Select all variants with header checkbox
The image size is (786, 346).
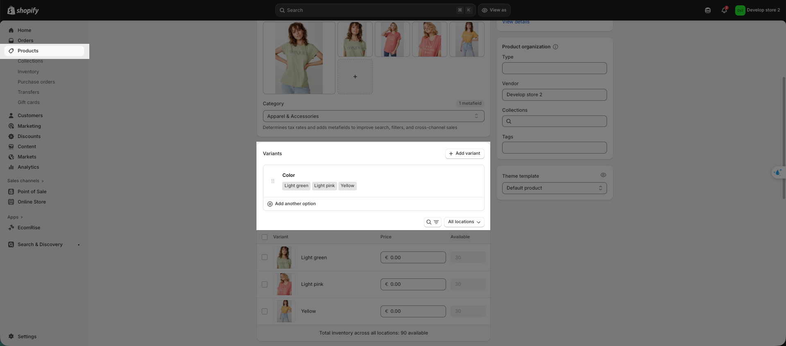[265, 237]
